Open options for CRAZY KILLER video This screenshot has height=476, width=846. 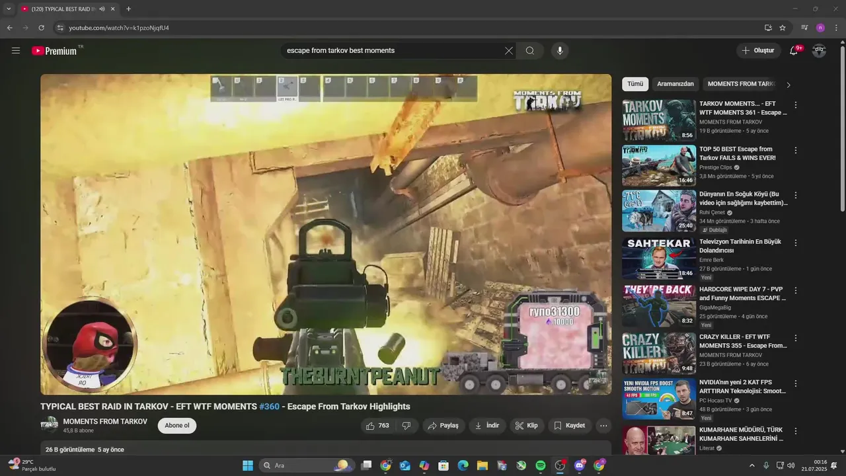point(796,338)
